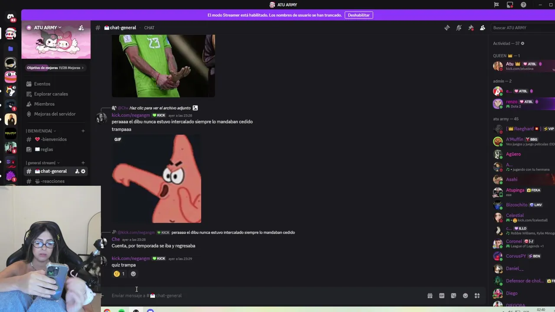Toggle the face emoji reaction with count 1
This screenshot has height=312, width=555.
[x=119, y=274]
